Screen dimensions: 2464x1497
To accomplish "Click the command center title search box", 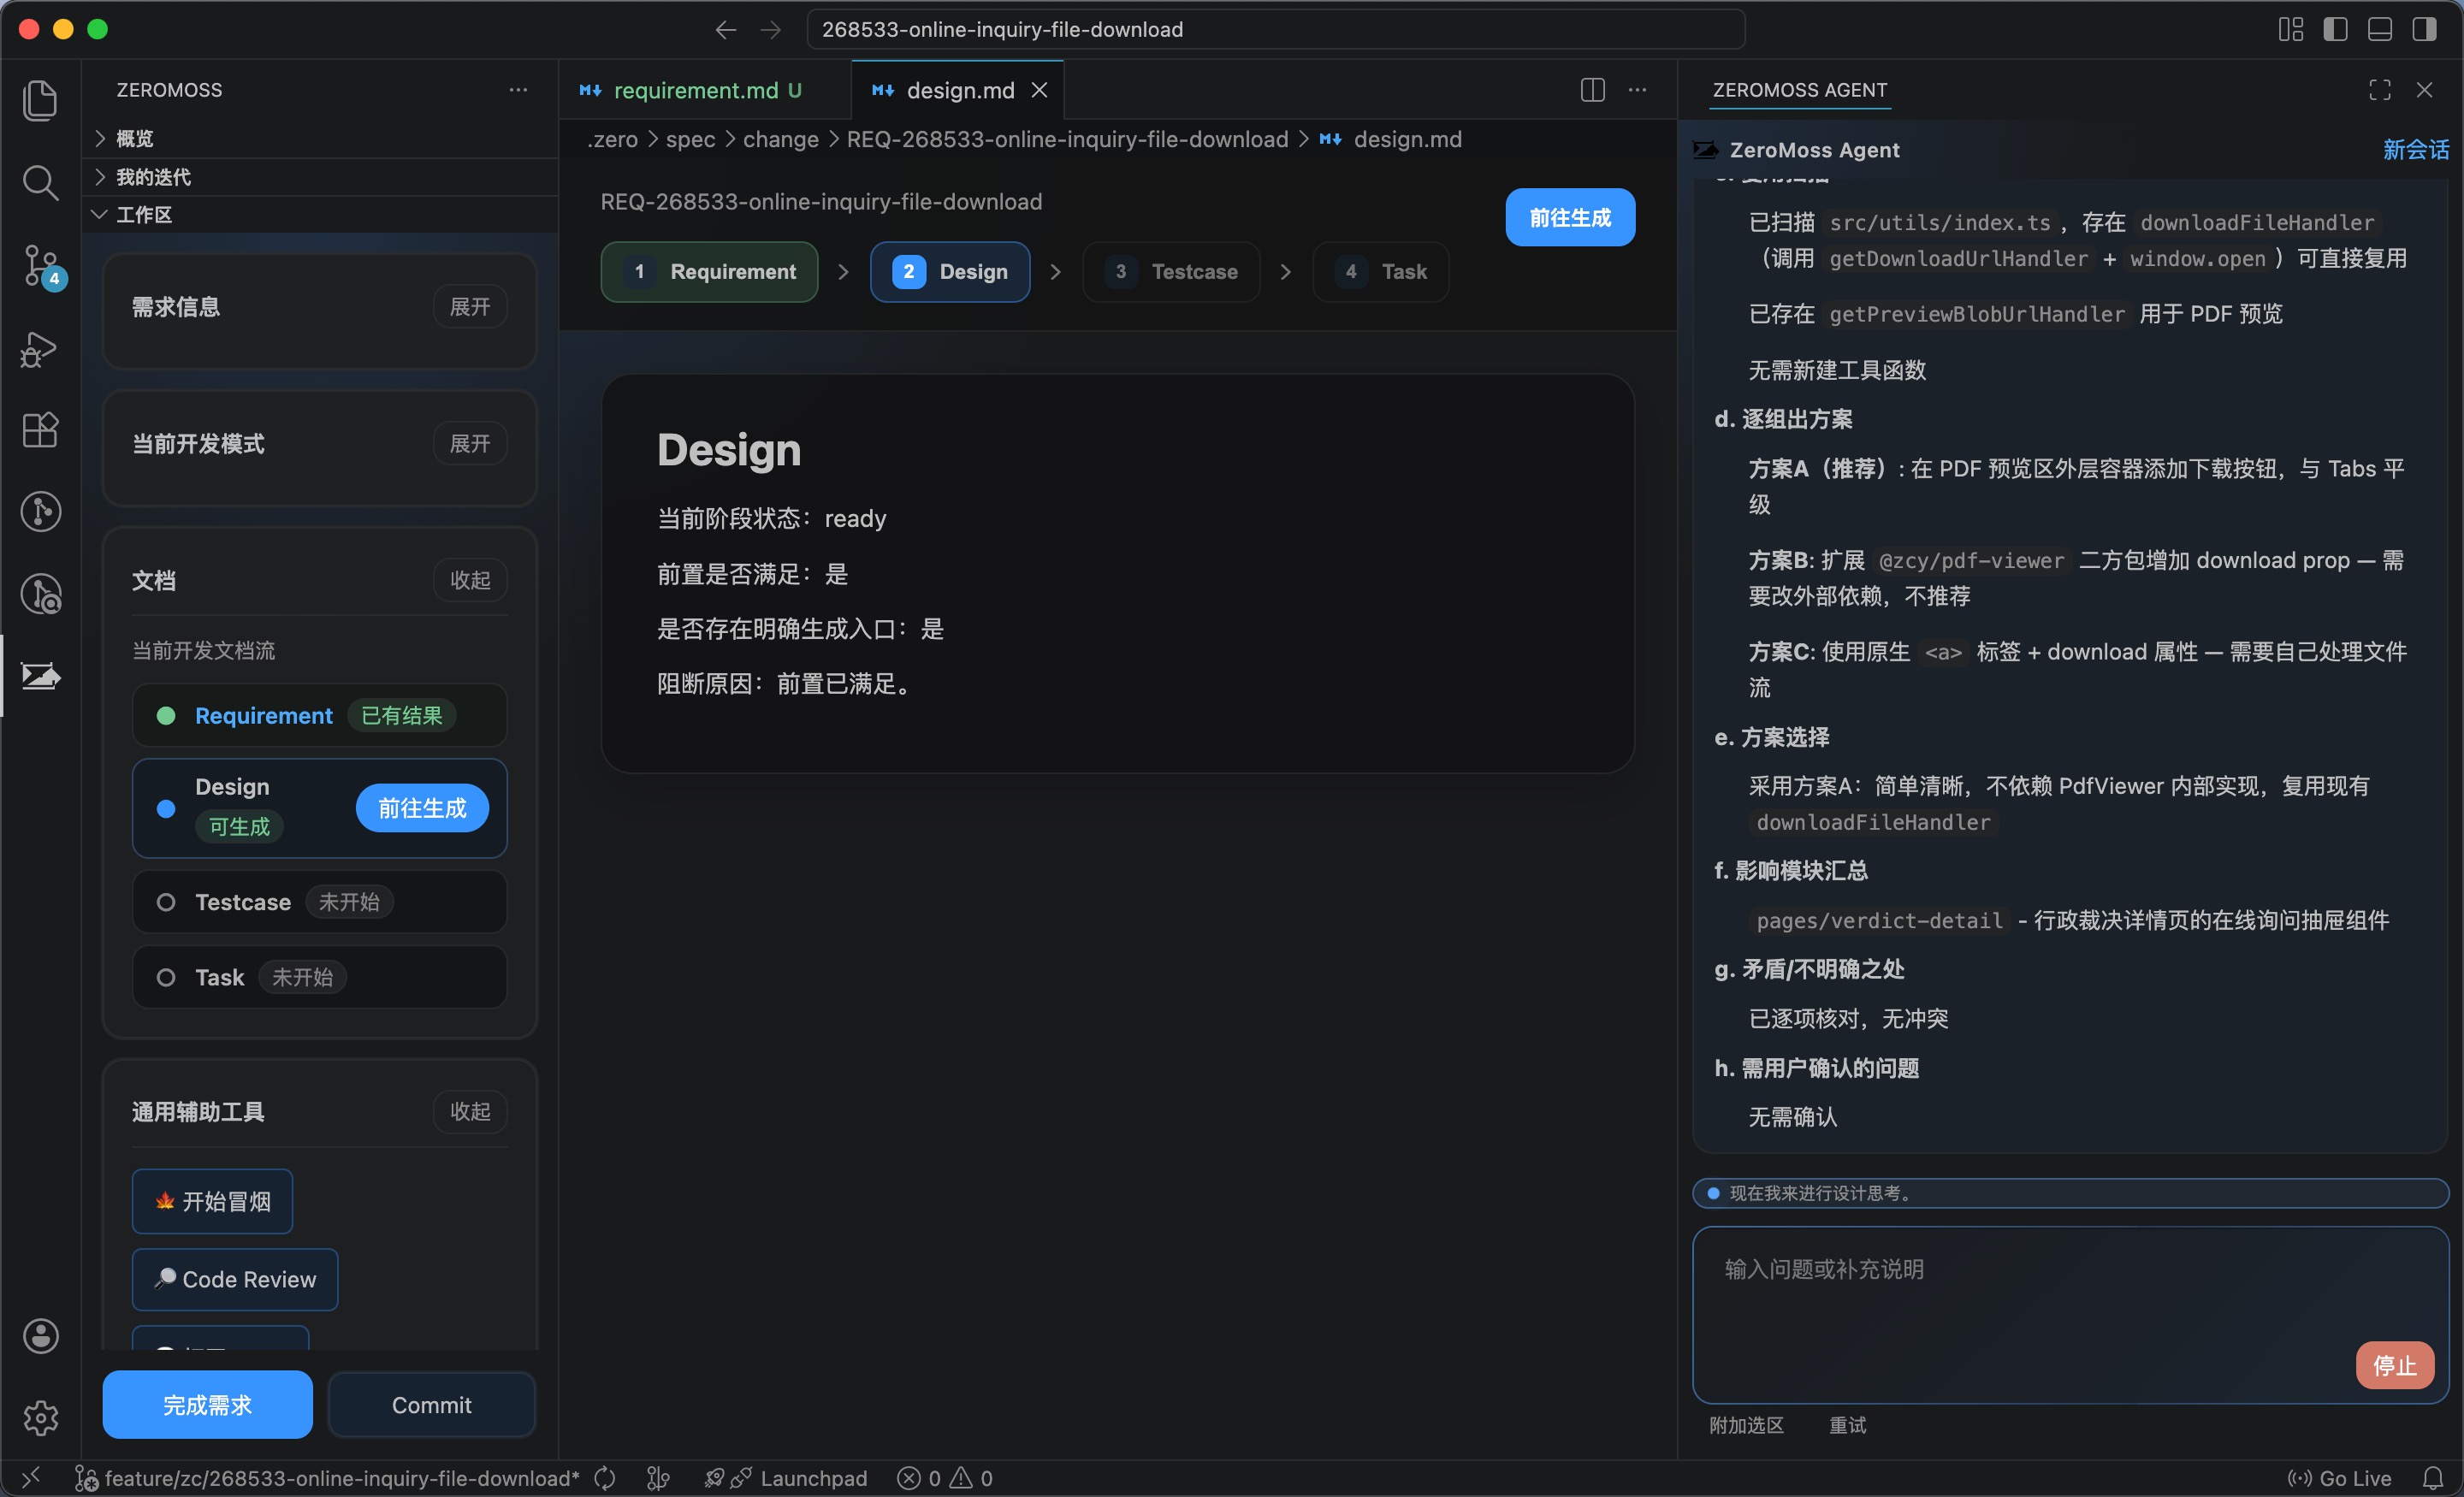I will 1276,30.
